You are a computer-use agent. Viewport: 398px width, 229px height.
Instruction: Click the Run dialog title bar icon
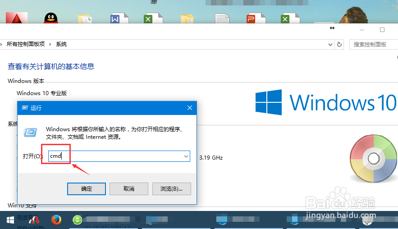pos(25,108)
